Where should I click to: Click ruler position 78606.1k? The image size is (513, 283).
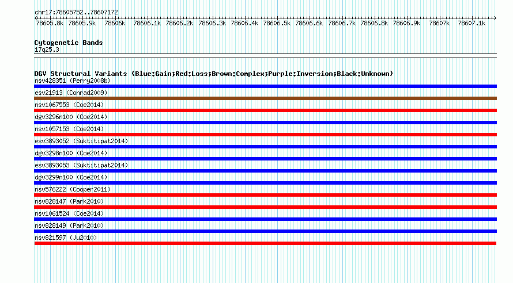[x=147, y=23]
